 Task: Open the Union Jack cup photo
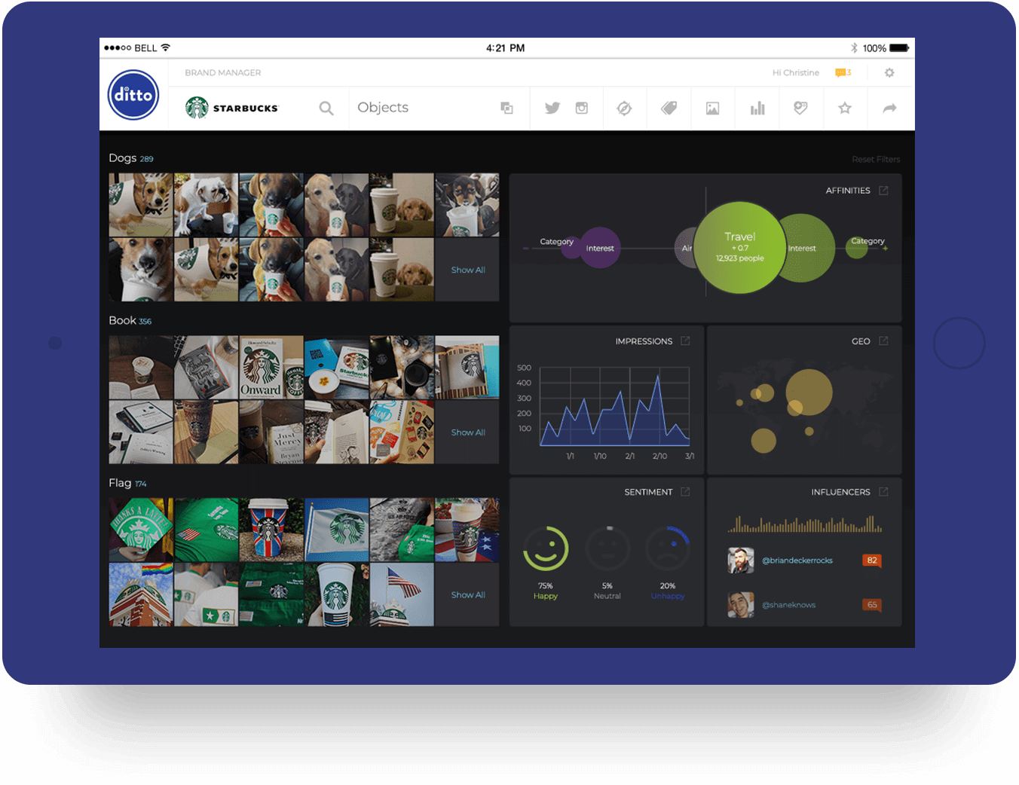click(271, 530)
